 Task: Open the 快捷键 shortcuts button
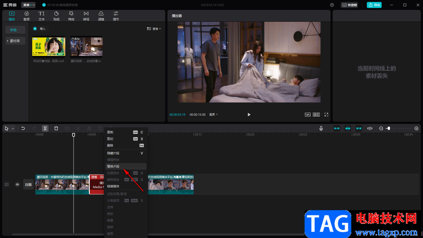tap(349, 5)
